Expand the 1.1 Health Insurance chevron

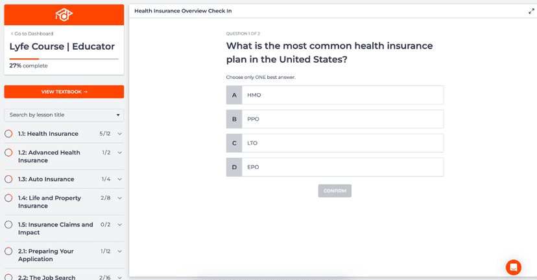(x=120, y=134)
